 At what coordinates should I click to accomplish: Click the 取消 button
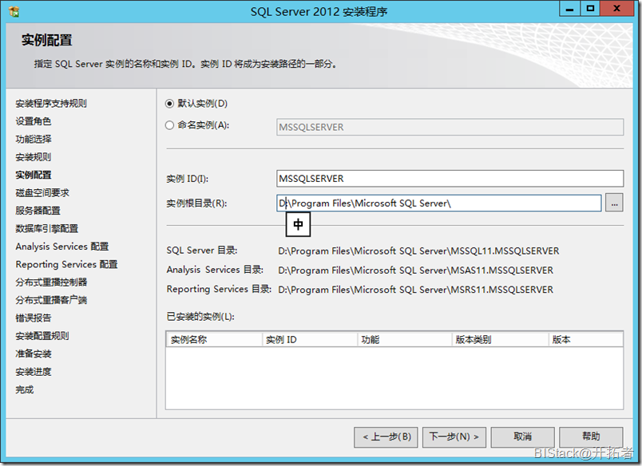[x=522, y=437]
